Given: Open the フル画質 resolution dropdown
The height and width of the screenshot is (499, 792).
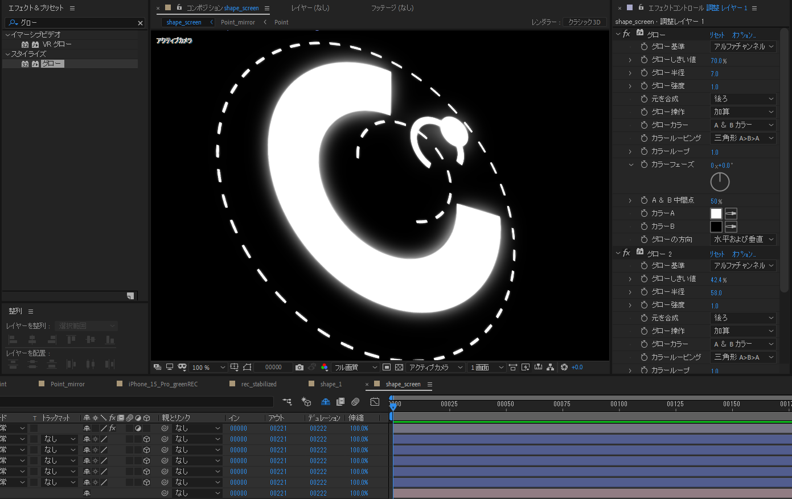Looking at the screenshot, I should tap(356, 368).
